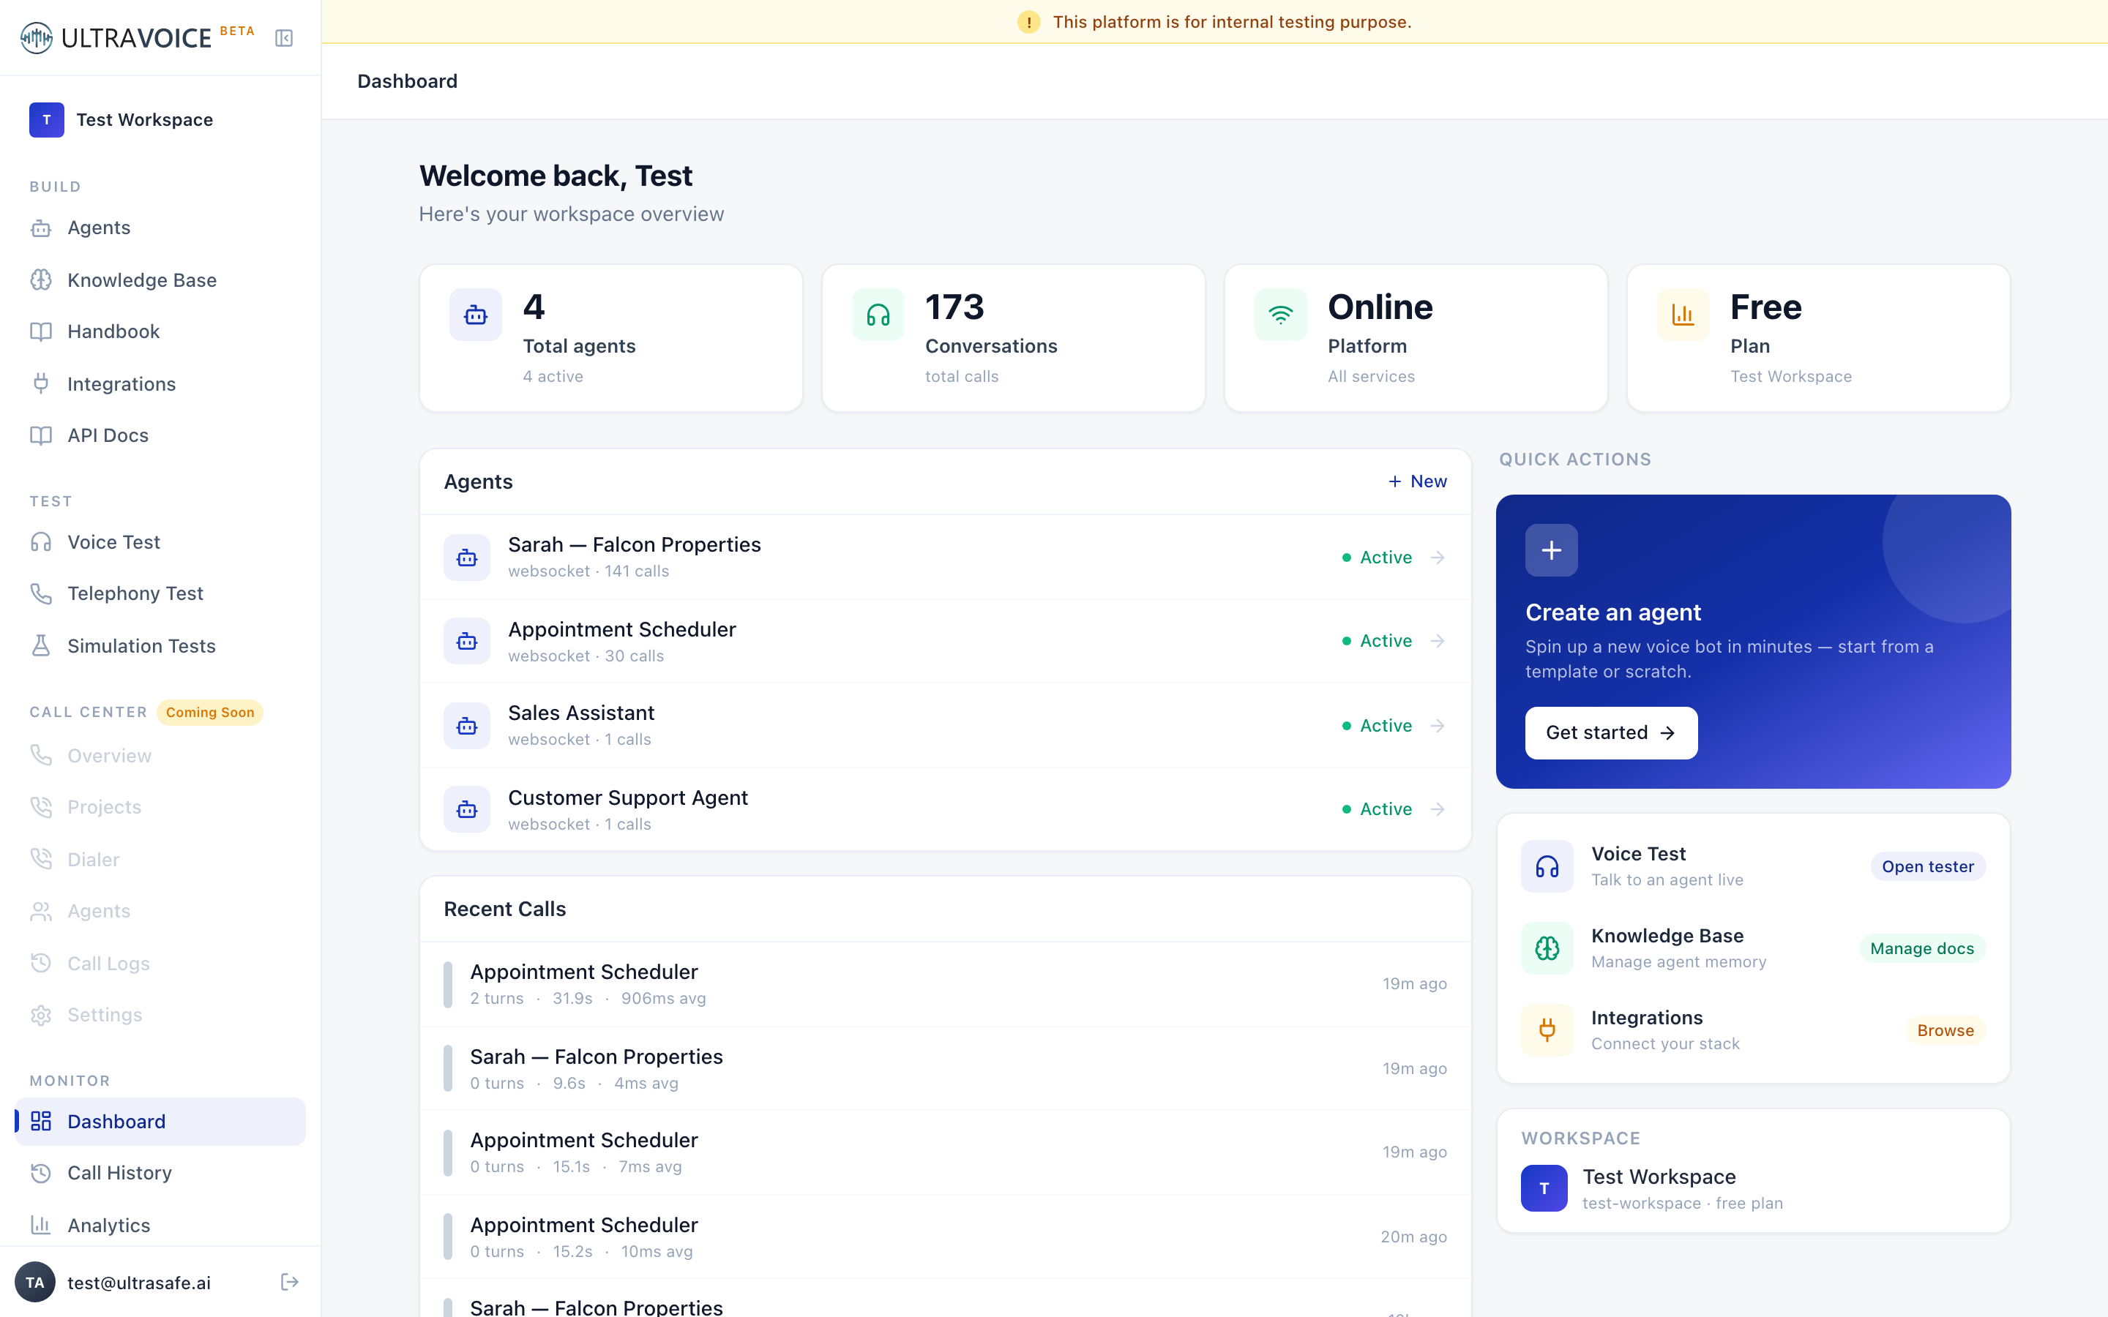Open Appointment Scheduler call from 20m ago
Viewport: 2108px width, 1317px height.
coord(945,1236)
